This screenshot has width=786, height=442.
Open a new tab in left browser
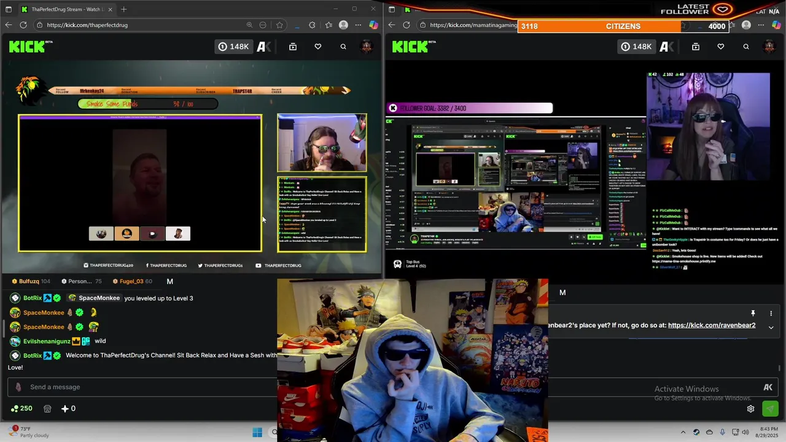point(124,9)
